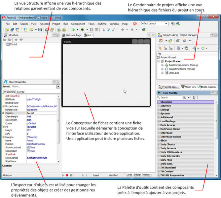Image resolution: width=221 pixels, height=198 pixels.
Task: Collapse the Project1.exe tree node
Action: click(x=159, y=61)
